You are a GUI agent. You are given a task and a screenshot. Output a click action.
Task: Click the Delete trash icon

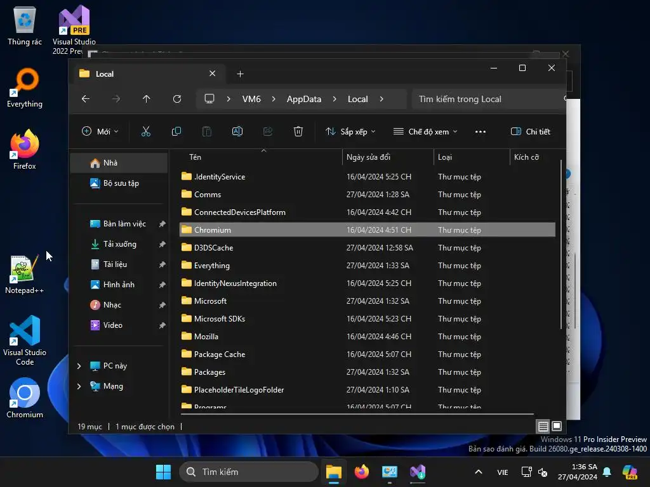[298, 132]
